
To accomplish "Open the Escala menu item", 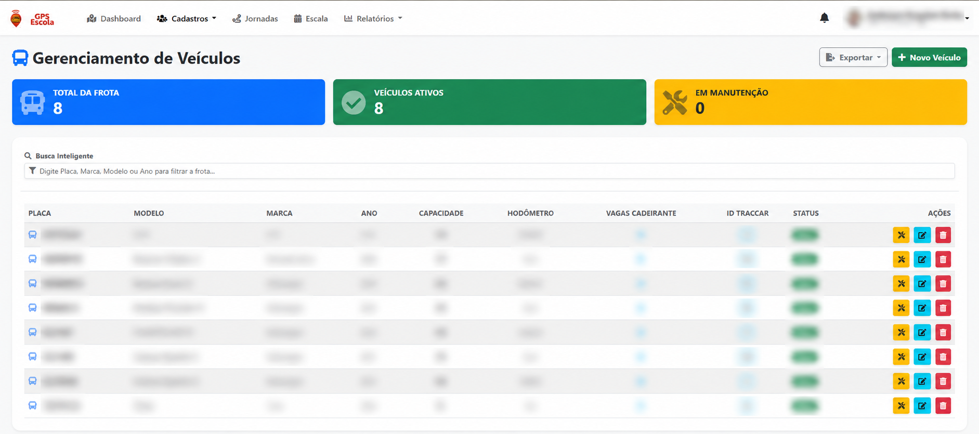I will pos(311,19).
